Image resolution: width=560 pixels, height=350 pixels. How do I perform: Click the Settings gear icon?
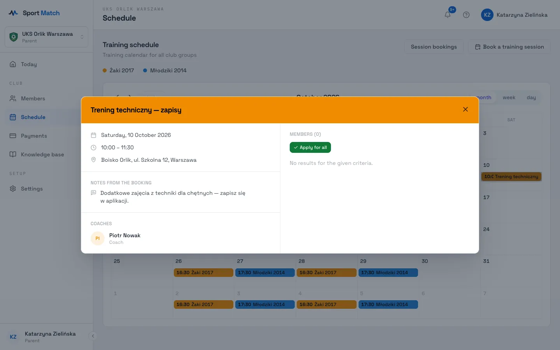13,189
